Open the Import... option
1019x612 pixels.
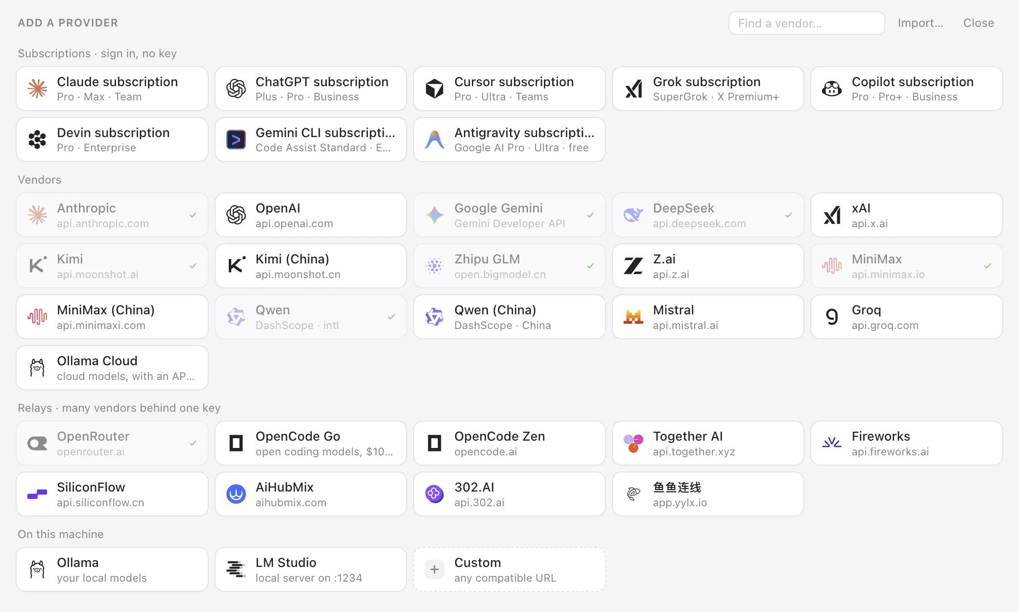click(920, 23)
